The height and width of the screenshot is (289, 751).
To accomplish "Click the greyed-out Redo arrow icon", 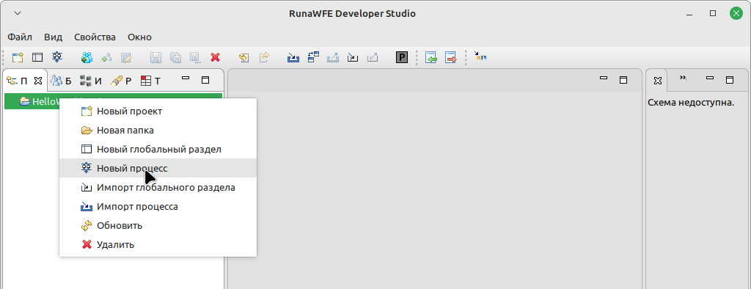I will [264, 57].
